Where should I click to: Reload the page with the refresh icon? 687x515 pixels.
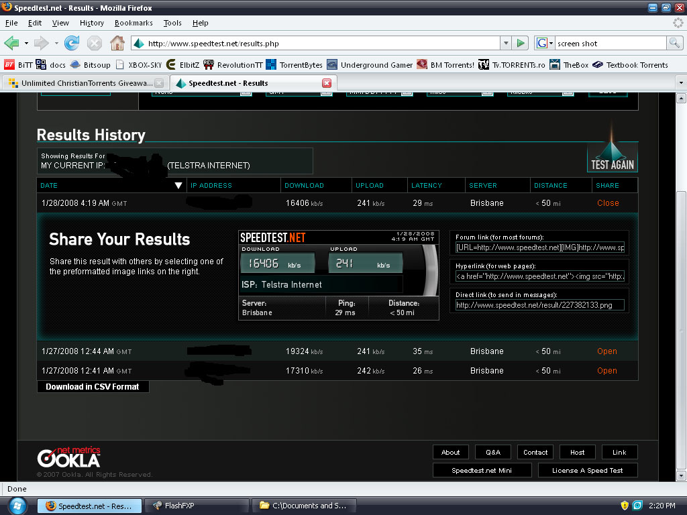point(72,43)
